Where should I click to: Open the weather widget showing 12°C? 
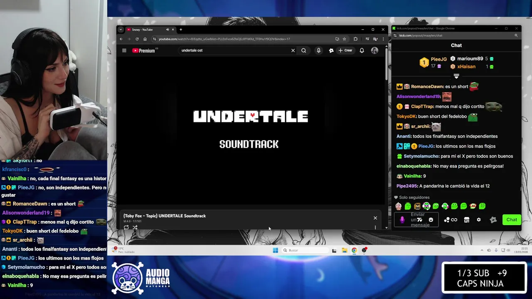123,250
